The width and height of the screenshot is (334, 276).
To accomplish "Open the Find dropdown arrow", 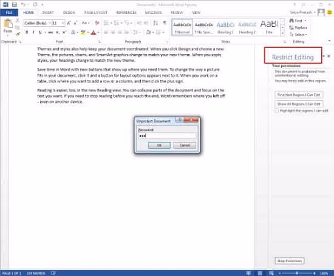I will click(305, 21).
